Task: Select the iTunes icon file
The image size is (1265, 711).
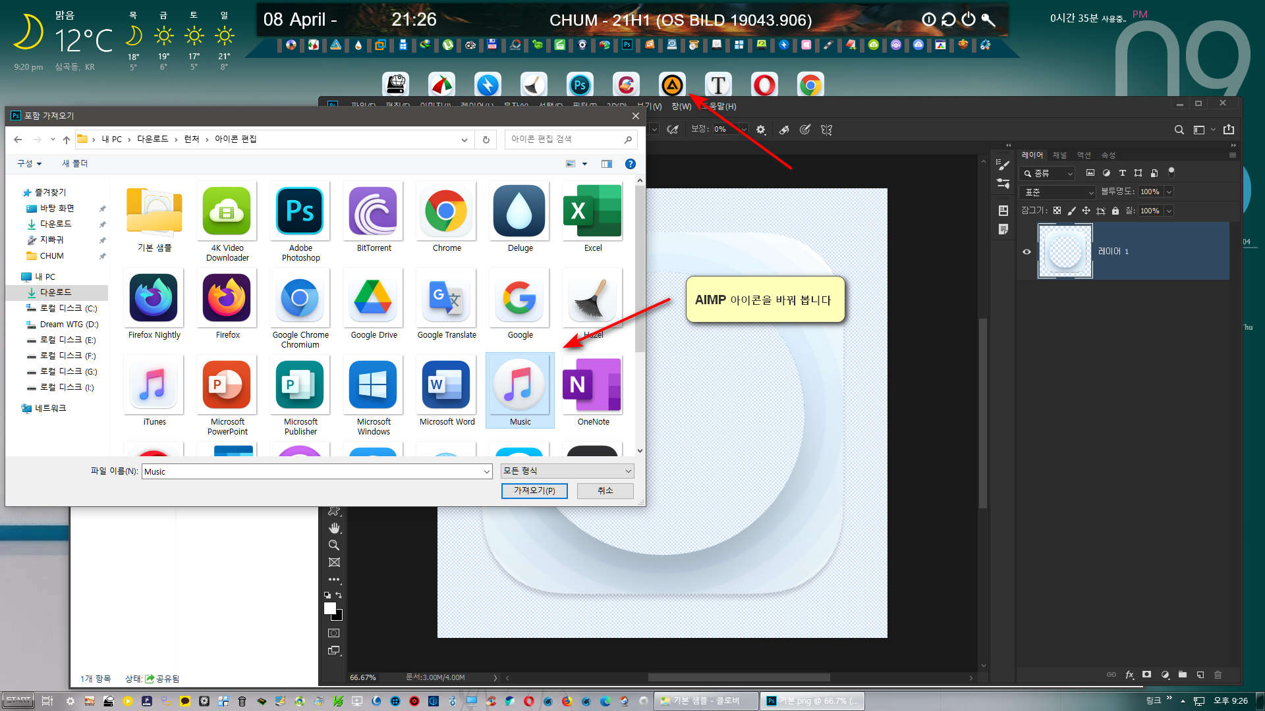Action: tap(154, 390)
